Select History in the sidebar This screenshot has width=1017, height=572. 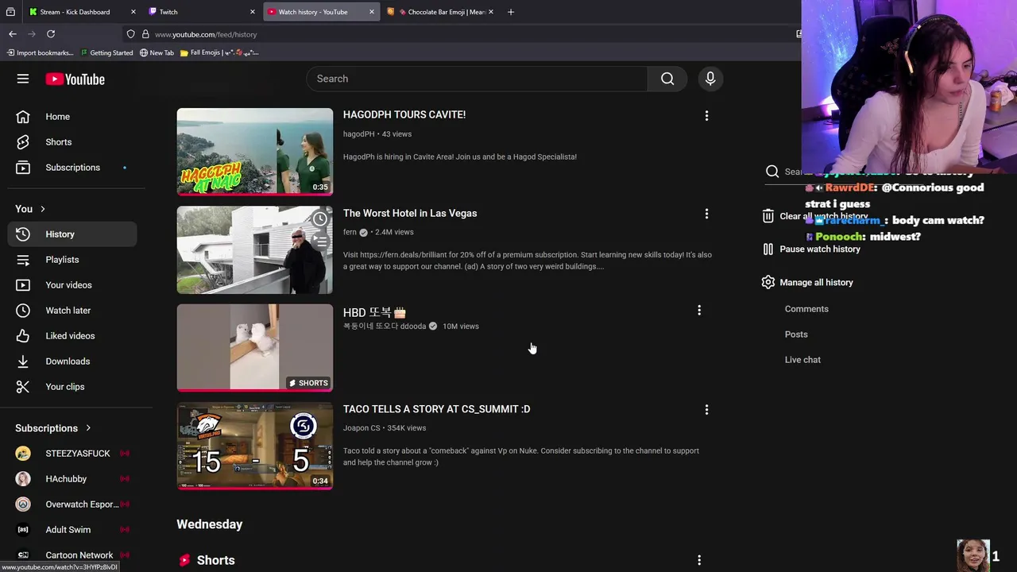click(72, 234)
